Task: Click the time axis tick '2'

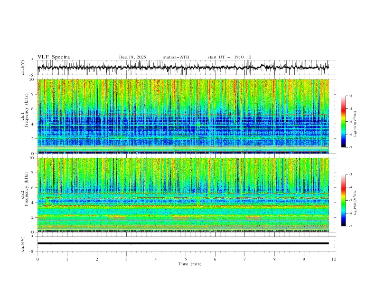Action: click(x=97, y=259)
